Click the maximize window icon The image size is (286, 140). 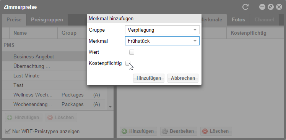pyautogui.click(x=270, y=7)
